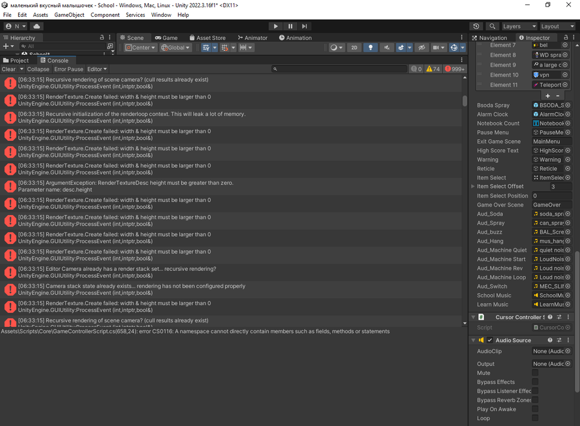Screen dimensions: 580x426
Task: Select the ArgumentException RenderTextureDesc error entry
Action: coord(231,186)
